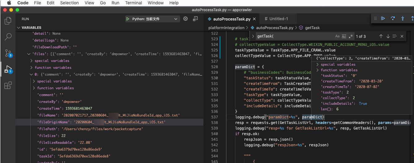Select the 'fileSize': 22 row
The width and height of the screenshot is (414, 163).
(109, 136)
